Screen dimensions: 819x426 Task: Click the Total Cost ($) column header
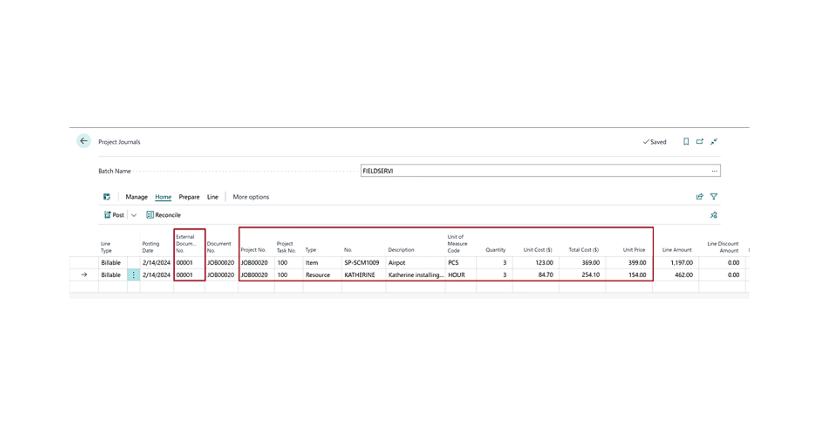(x=584, y=250)
